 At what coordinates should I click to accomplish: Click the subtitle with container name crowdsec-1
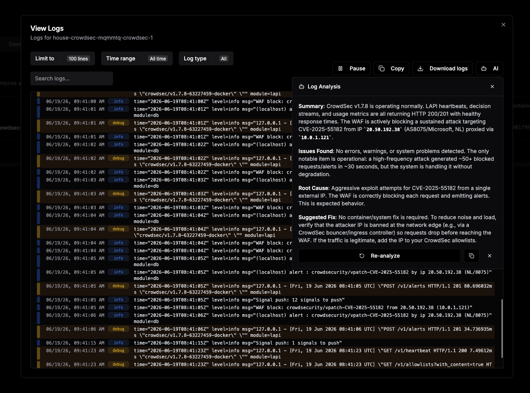pyautogui.click(x=92, y=38)
